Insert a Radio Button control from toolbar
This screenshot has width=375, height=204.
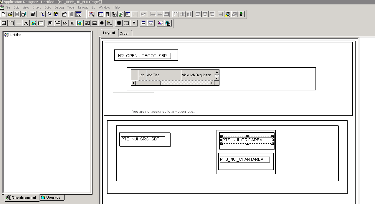(x=102, y=23)
